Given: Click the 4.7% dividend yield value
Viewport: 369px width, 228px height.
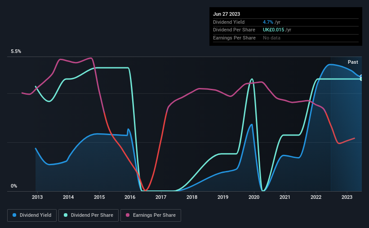Looking at the screenshot, I should [x=268, y=22].
